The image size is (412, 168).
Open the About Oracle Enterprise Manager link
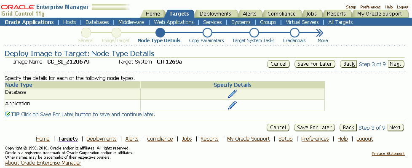(43, 163)
